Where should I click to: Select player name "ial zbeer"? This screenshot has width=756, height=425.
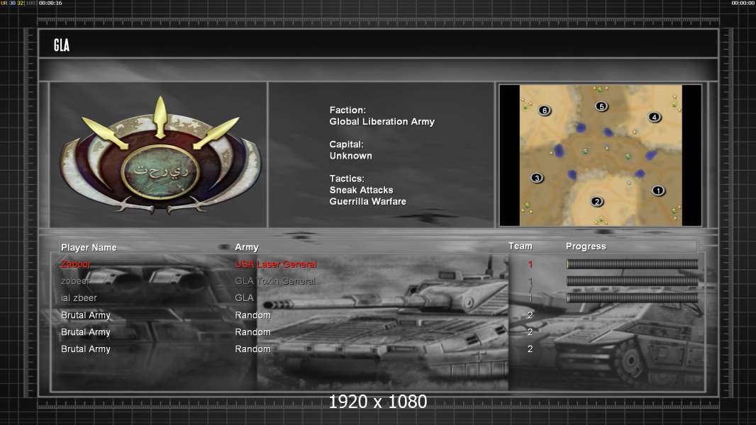click(x=79, y=298)
